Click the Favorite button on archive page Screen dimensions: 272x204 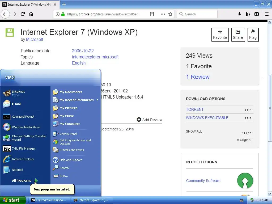[x=220, y=35]
